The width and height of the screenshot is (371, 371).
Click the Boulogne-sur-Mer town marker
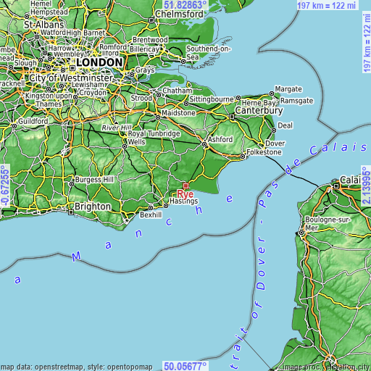(301, 233)
